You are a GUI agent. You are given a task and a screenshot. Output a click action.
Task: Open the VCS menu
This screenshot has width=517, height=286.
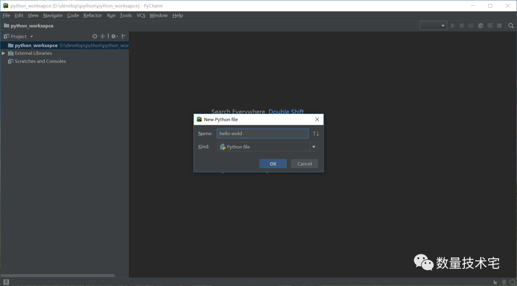141,15
